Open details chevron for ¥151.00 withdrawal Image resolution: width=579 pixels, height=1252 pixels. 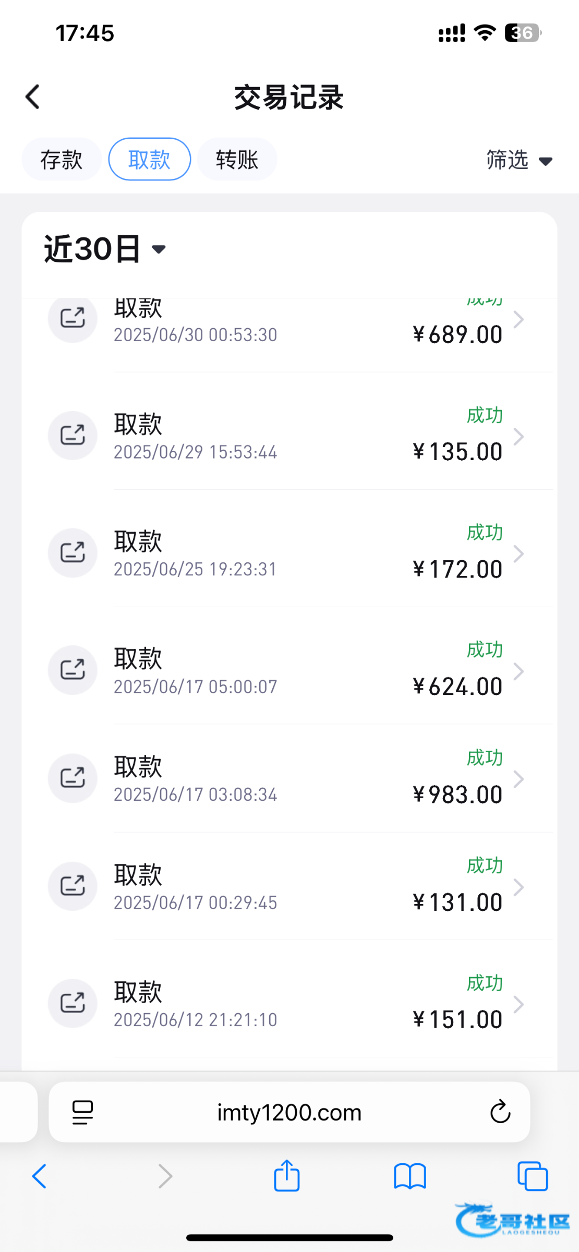click(x=518, y=1004)
